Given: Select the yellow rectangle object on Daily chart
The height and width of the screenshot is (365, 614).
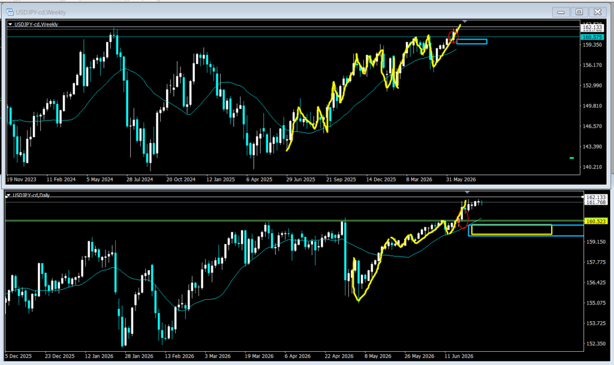Looking at the screenshot, I should (511, 230).
